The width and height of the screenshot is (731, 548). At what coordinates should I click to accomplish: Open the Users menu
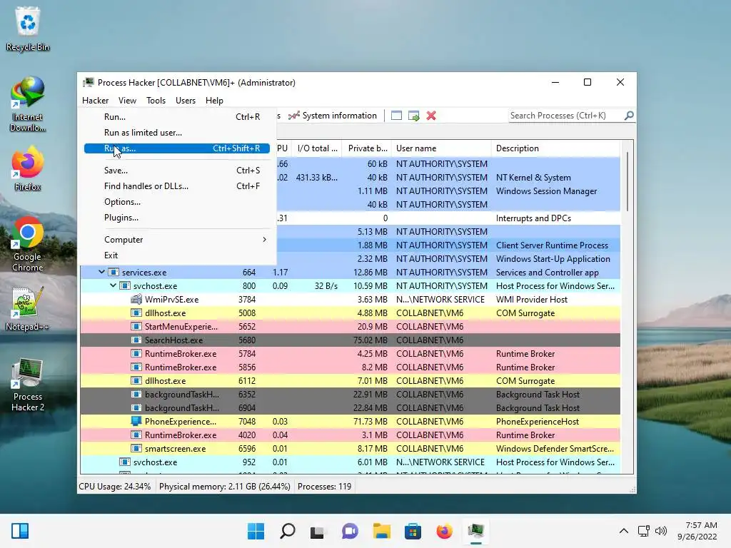point(186,100)
